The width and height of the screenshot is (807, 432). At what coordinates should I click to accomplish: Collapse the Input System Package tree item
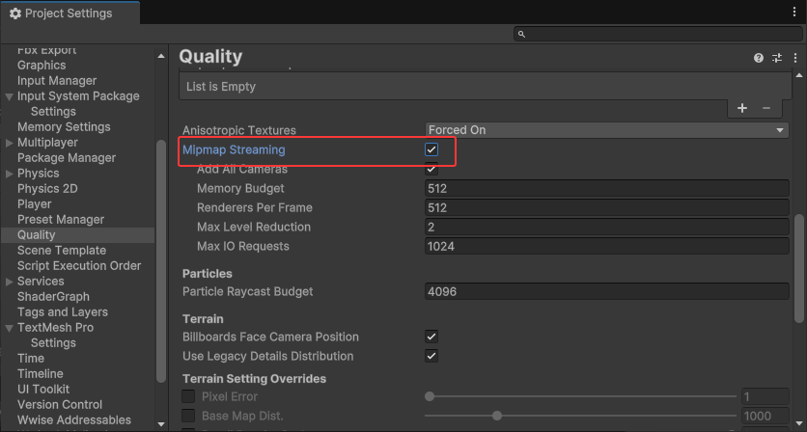point(9,96)
